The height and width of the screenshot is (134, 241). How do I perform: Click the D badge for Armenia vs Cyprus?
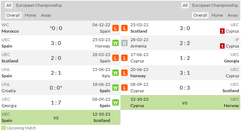coord(124,43)
